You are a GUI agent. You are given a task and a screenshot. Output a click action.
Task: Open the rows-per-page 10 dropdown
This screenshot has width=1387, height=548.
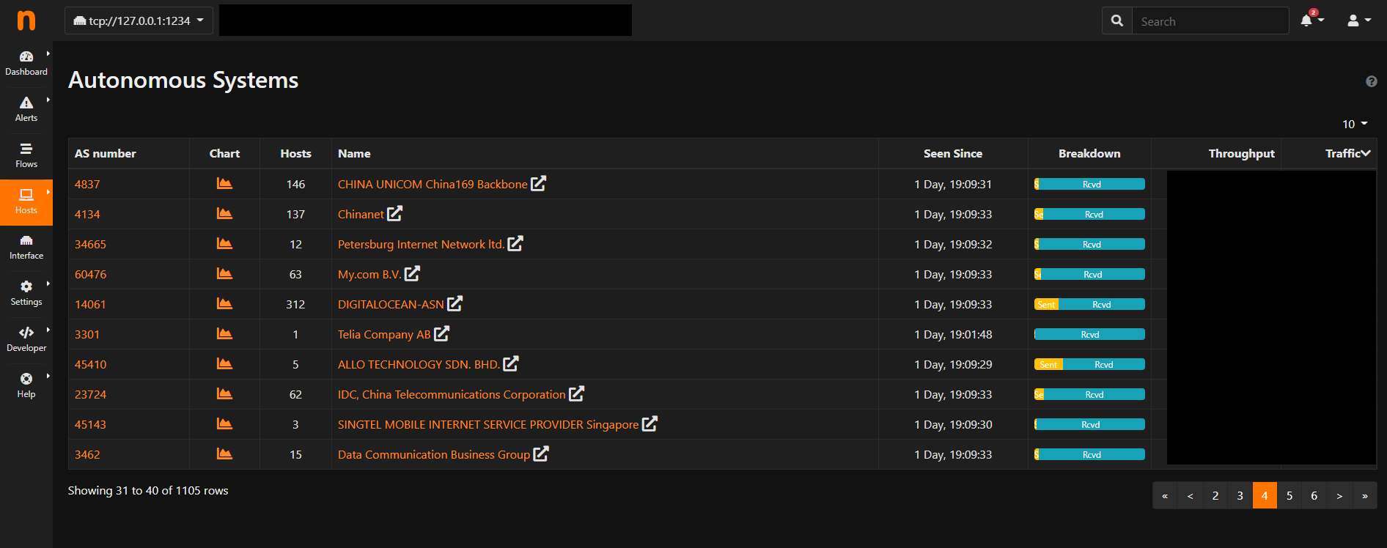click(x=1355, y=124)
